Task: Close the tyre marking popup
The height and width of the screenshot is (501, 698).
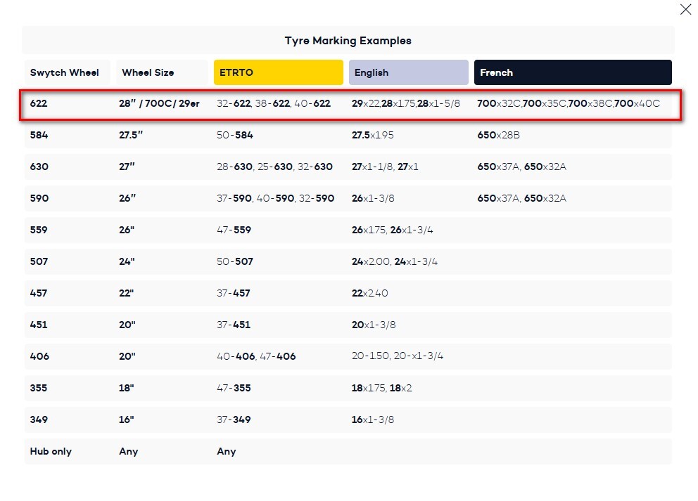Action: coord(685,10)
